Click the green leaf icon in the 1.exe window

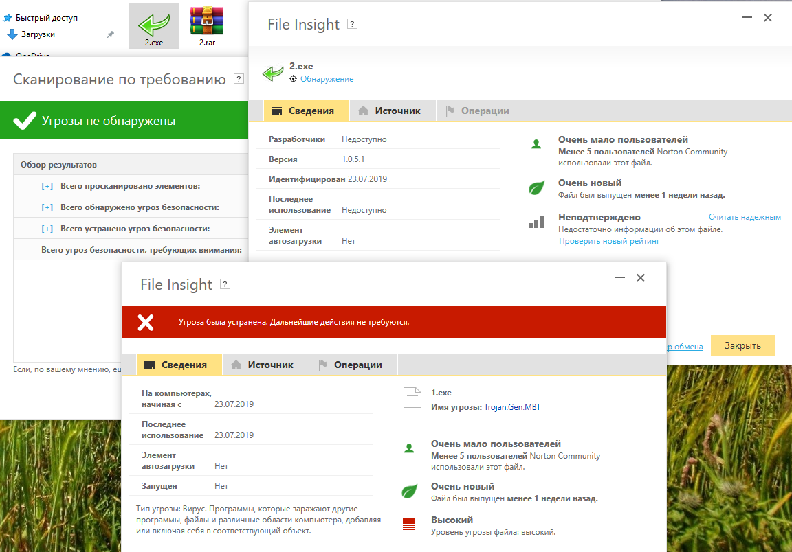tap(409, 491)
